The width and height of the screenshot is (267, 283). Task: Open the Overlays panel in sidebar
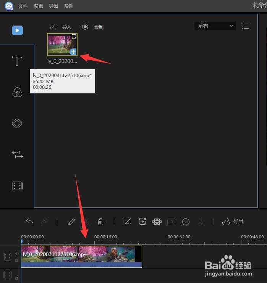[17, 124]
